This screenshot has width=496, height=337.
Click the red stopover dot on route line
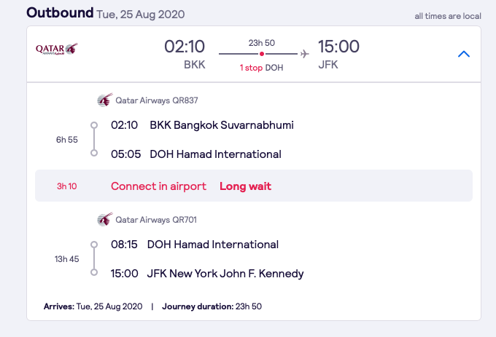coord(262,54)
